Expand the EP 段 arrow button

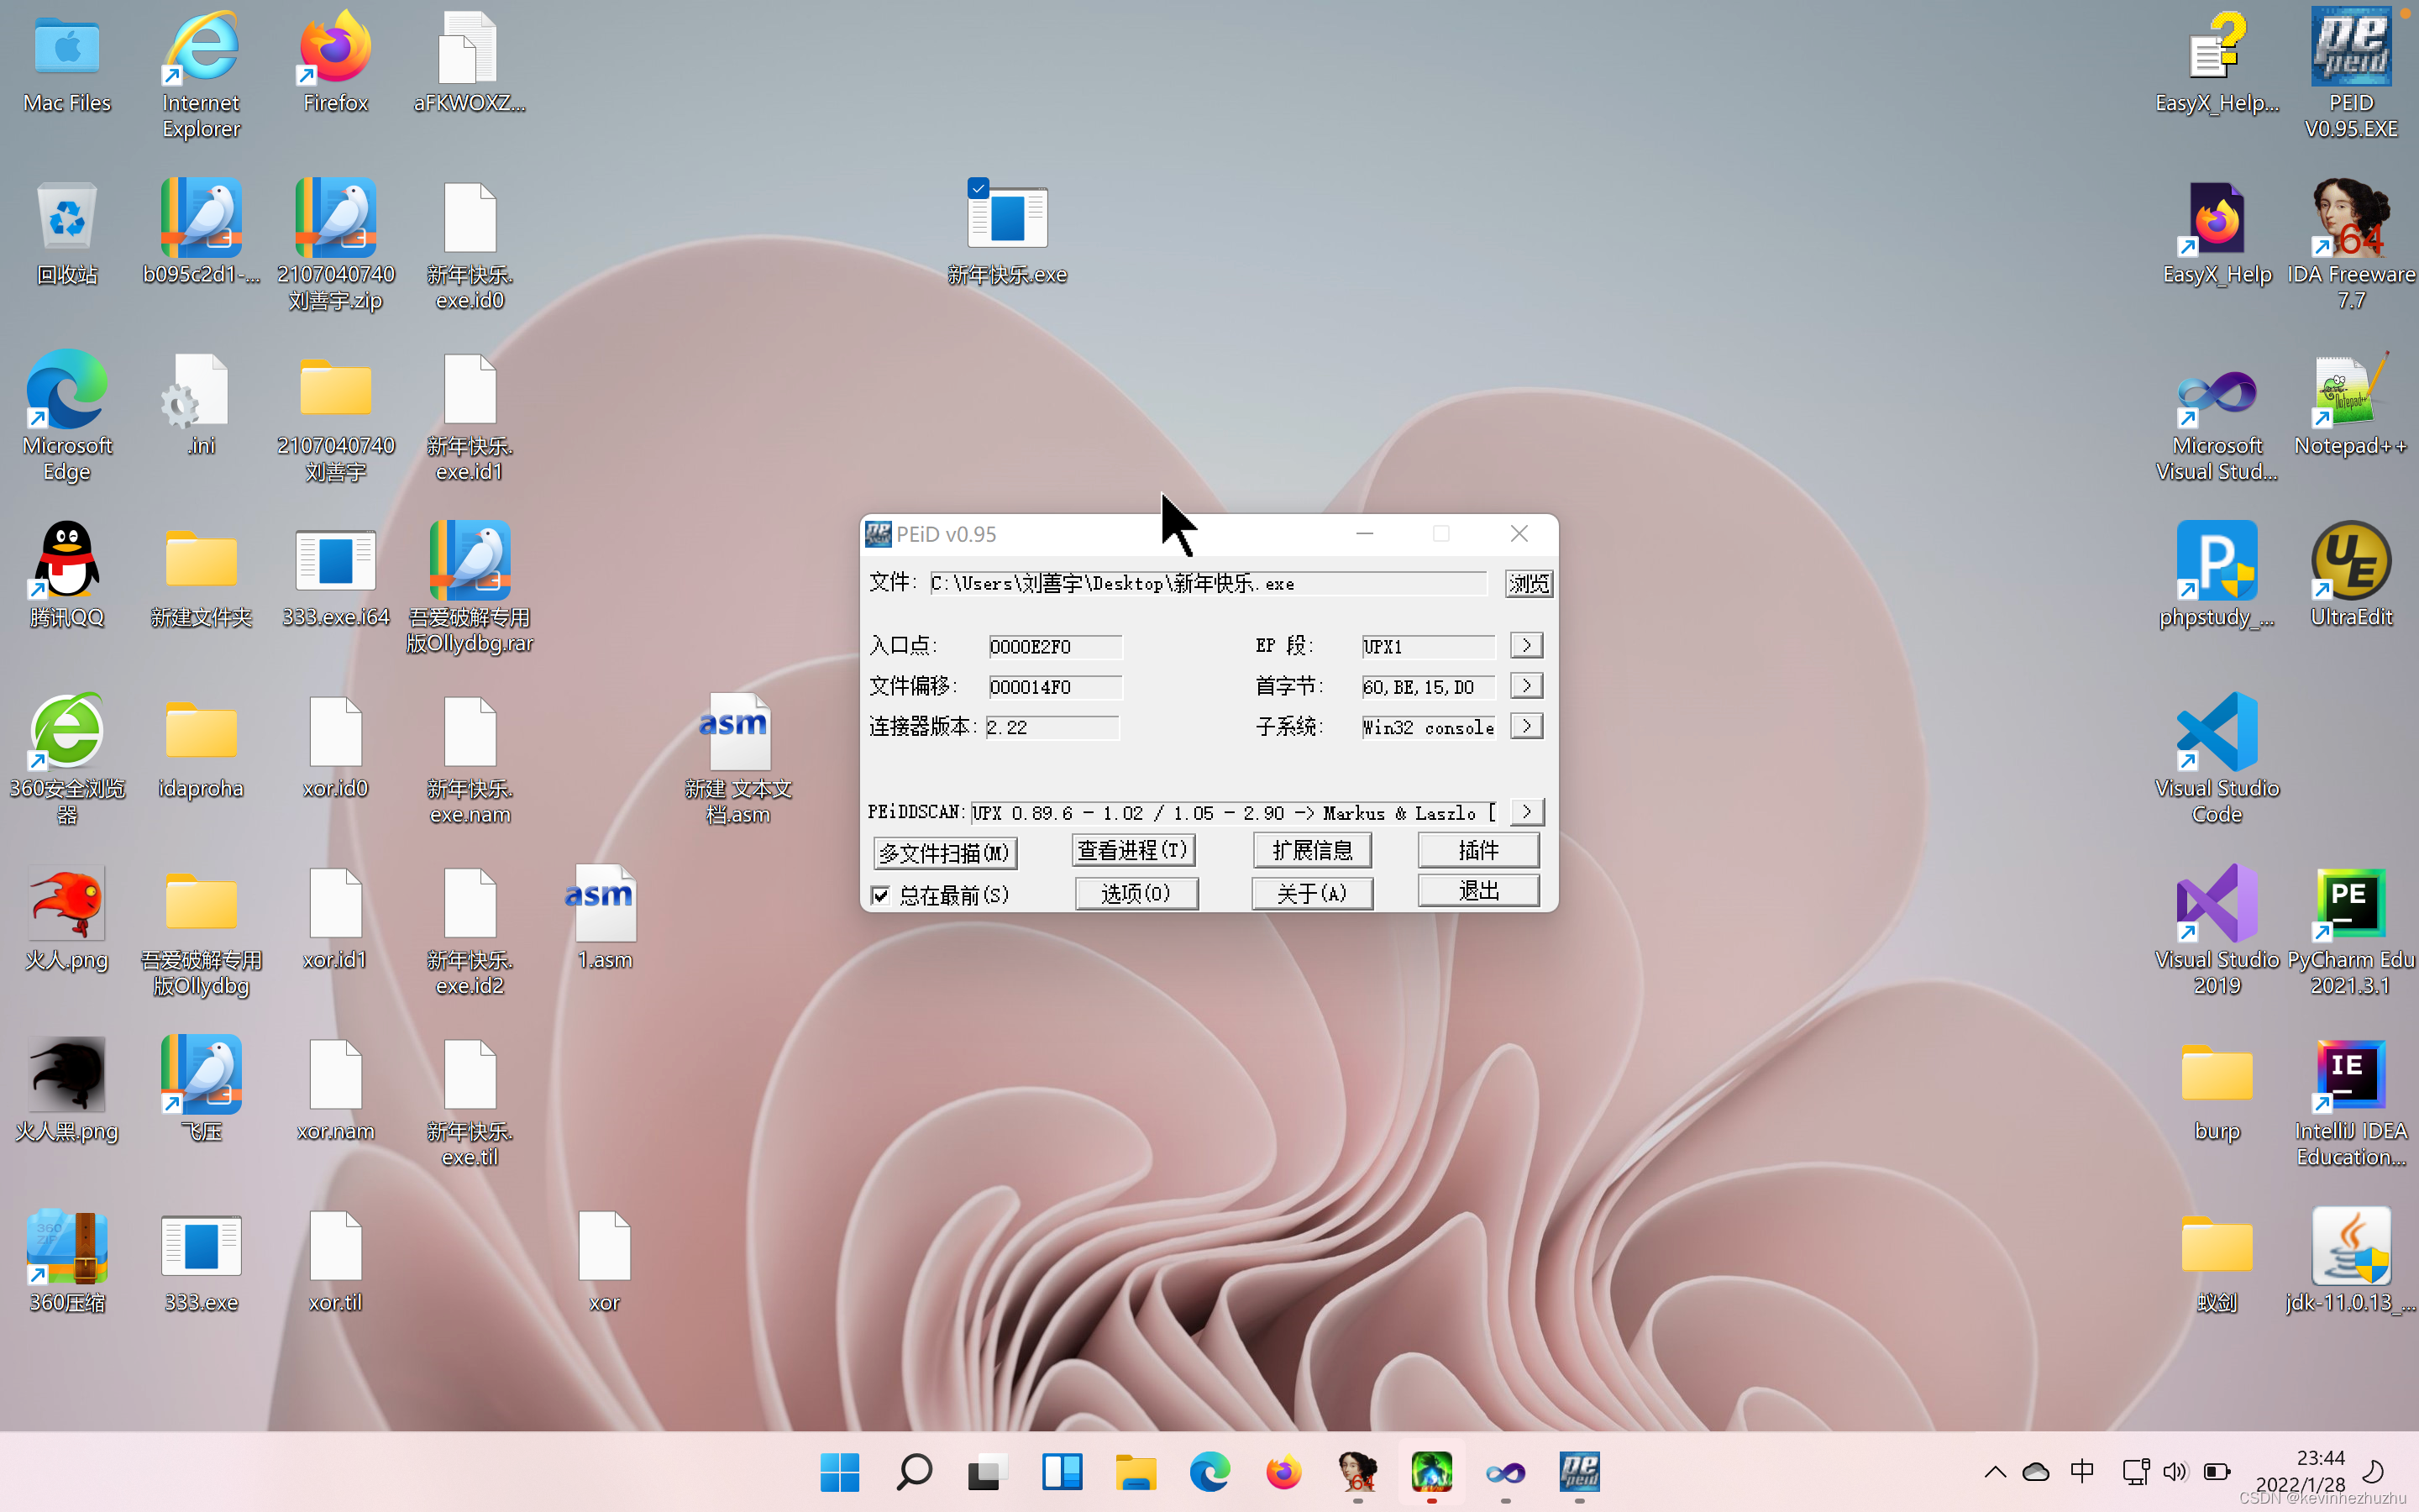[1526, 646]
